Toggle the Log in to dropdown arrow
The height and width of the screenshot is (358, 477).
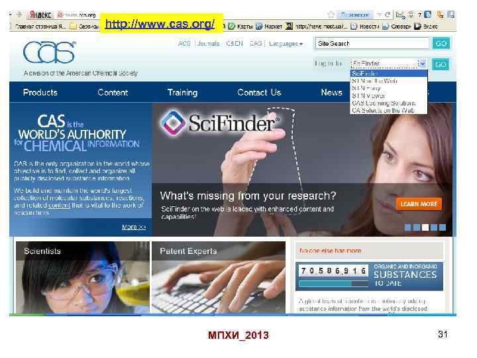(x=422, y=64)
